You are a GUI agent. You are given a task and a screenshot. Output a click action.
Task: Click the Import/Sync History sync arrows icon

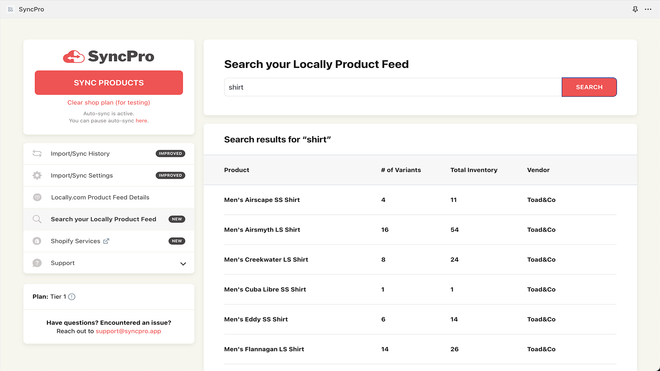[x=37, y=153]
